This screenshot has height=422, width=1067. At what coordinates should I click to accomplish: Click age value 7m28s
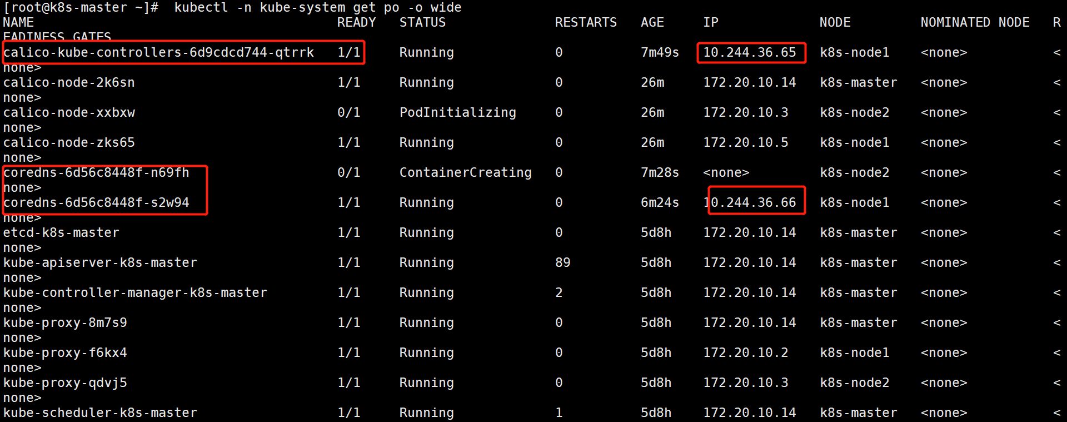[x=660, y=172]
